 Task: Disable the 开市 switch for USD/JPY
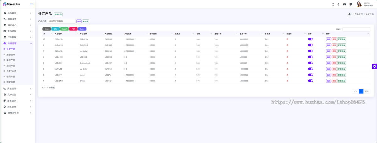click(310, 75)
